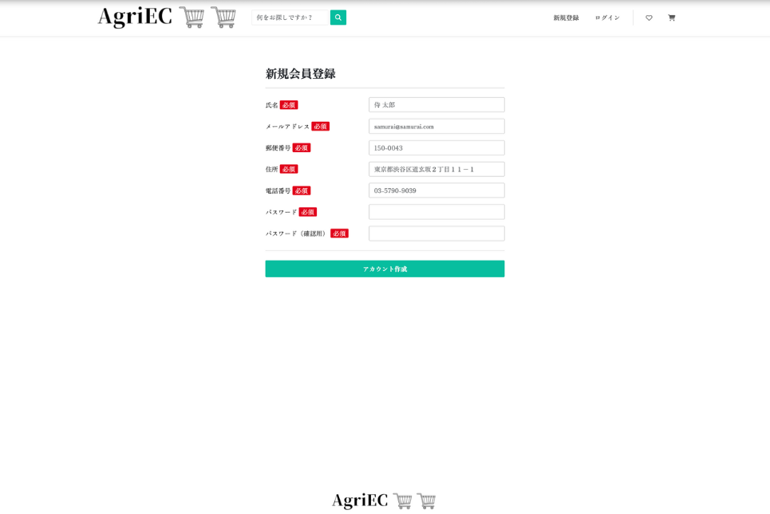Click the AgriEC logo in the header

tap(167, 18)
